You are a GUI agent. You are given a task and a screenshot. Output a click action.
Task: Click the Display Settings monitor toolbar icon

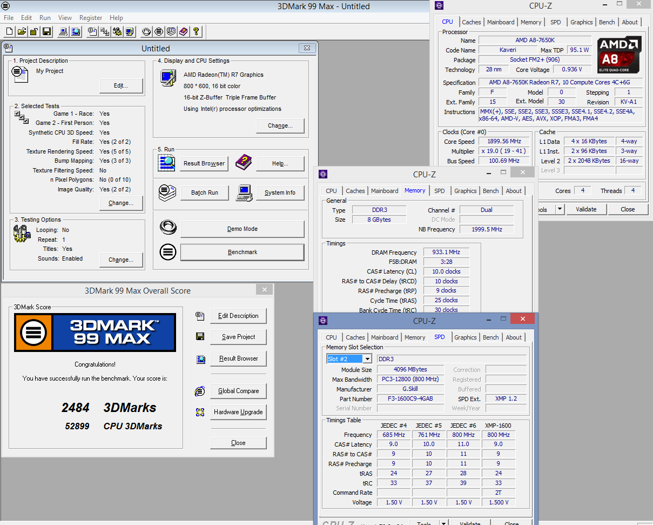point(130,31)
